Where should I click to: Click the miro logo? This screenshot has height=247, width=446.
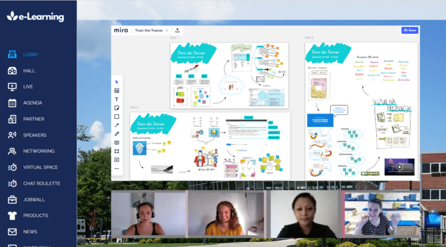(121, 30)
